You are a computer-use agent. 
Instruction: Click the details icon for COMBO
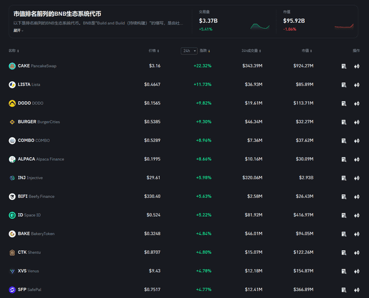[x=343, y=141]
